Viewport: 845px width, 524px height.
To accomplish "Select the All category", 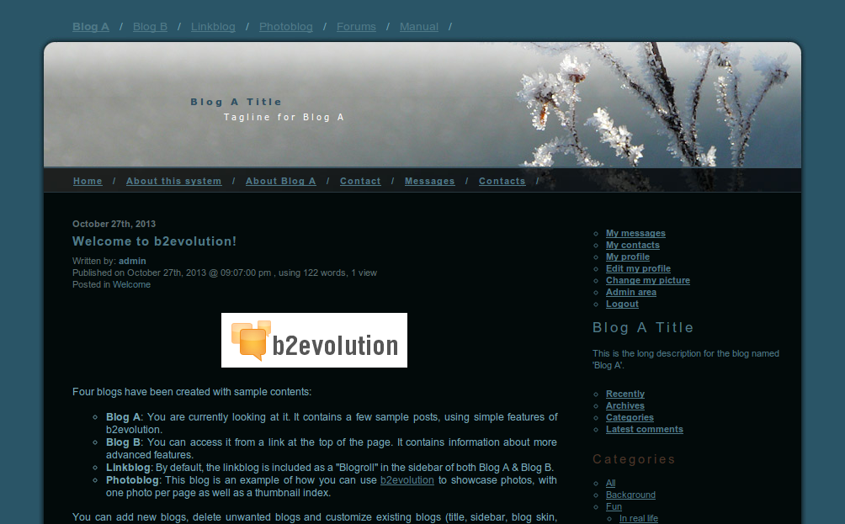I will pyautogui.click(x=610, y=483).
